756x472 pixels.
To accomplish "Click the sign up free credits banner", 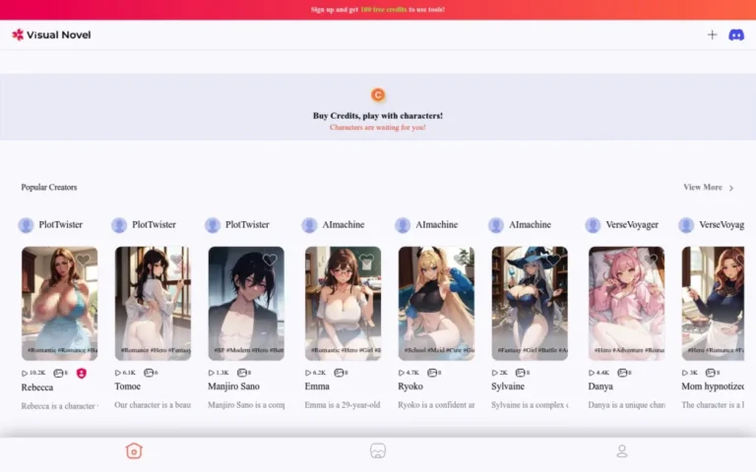I will (x=378, y=10).
